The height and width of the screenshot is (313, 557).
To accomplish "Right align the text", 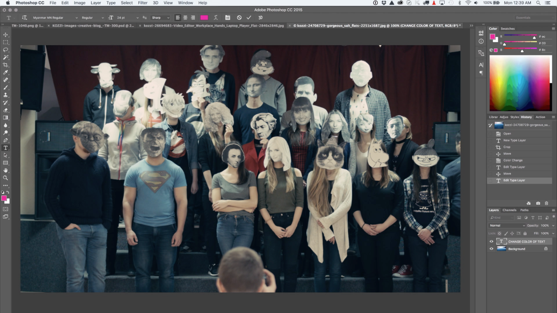I will click(x=193, y=18).
